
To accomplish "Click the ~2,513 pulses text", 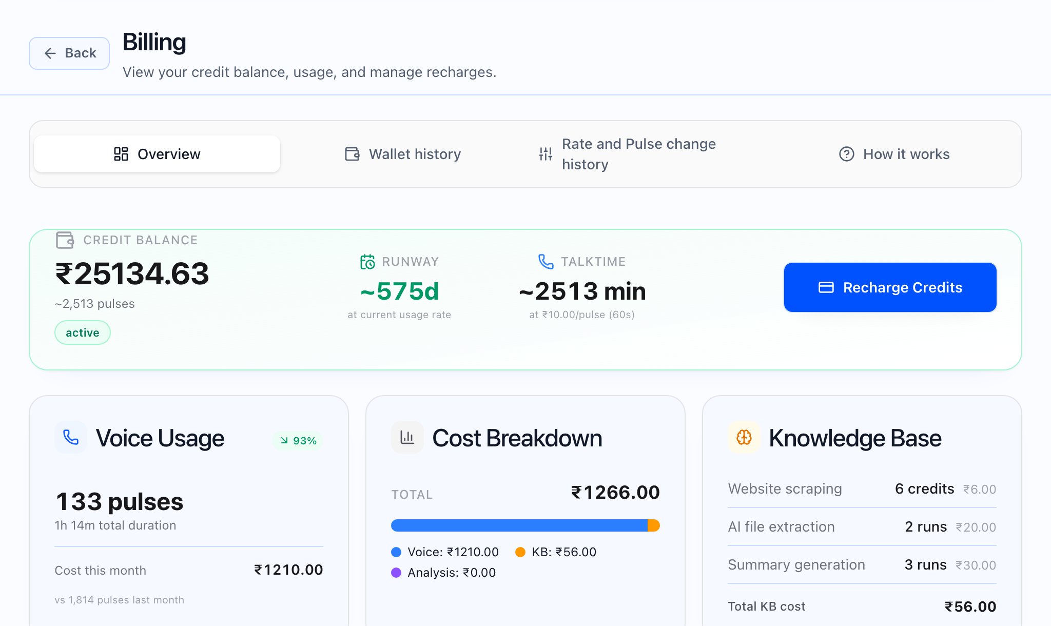I will [95, 304].
